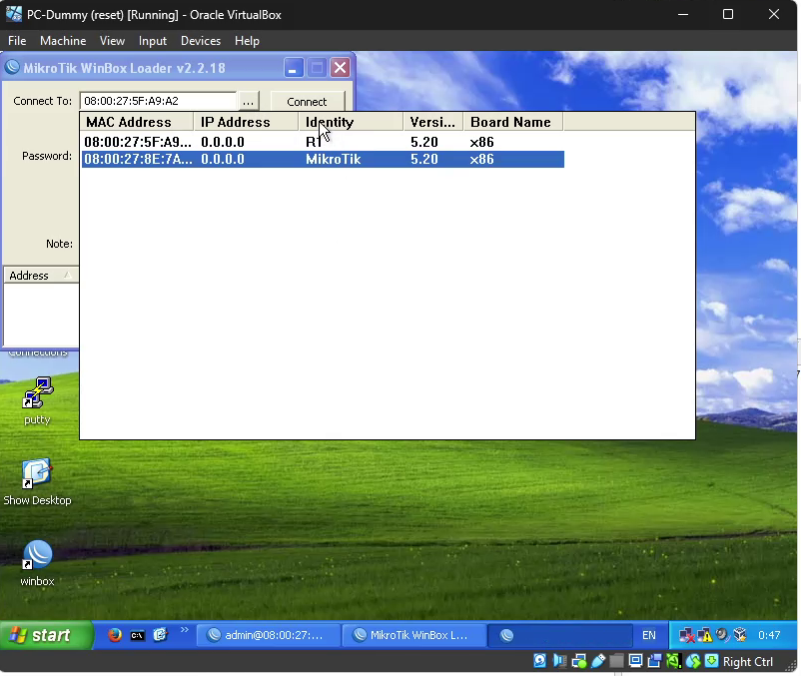Click x86 board name in MikroTik row
Viewport: 801px width, 676px height.
click(x=481, y=160)
